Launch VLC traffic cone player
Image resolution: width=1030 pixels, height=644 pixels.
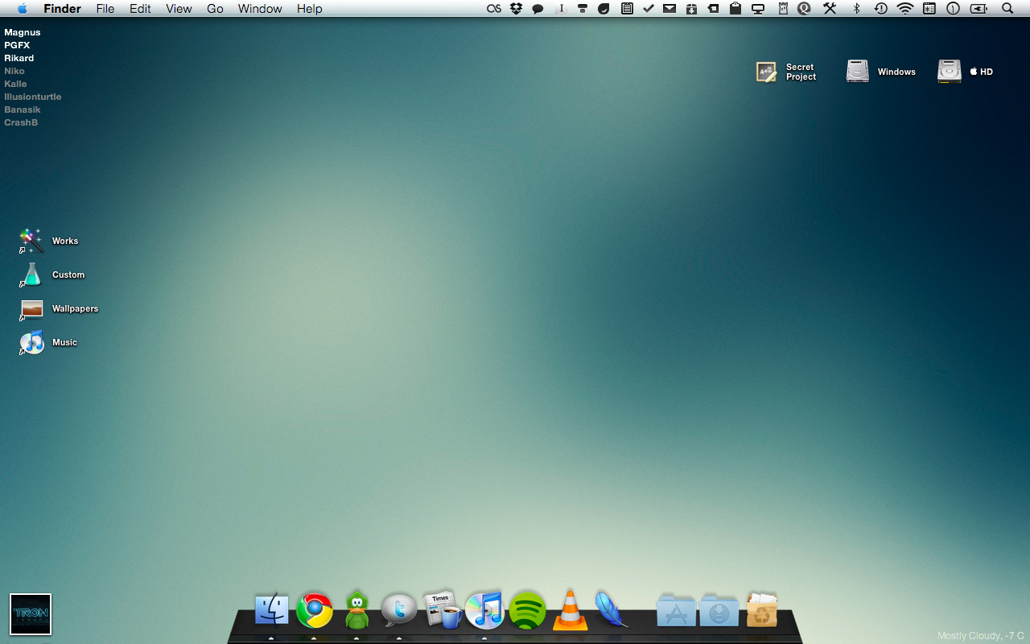570,609
